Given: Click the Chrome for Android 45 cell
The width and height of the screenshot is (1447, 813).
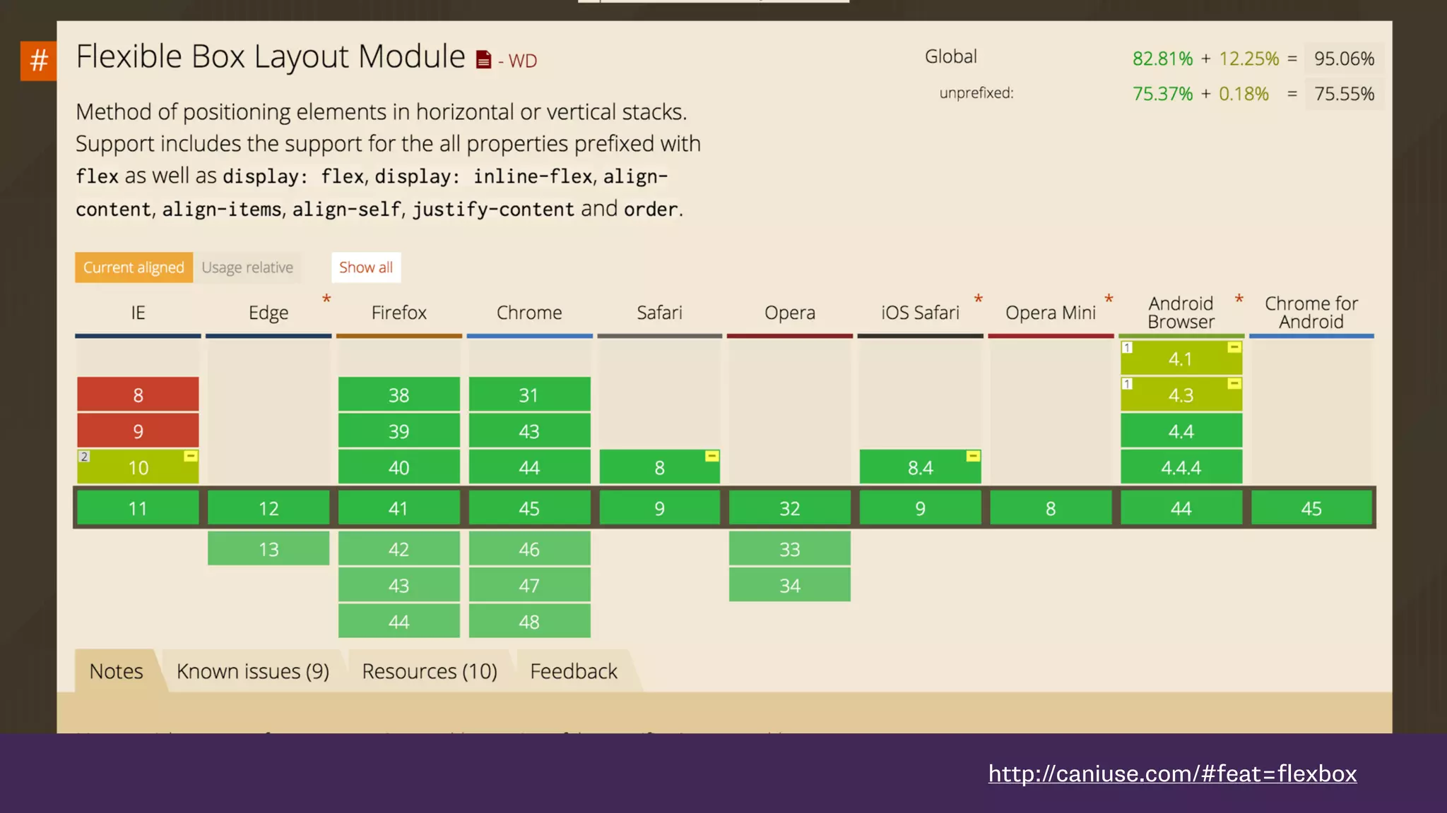Looking at the screenshot, I should click(x=1311, y=508).
